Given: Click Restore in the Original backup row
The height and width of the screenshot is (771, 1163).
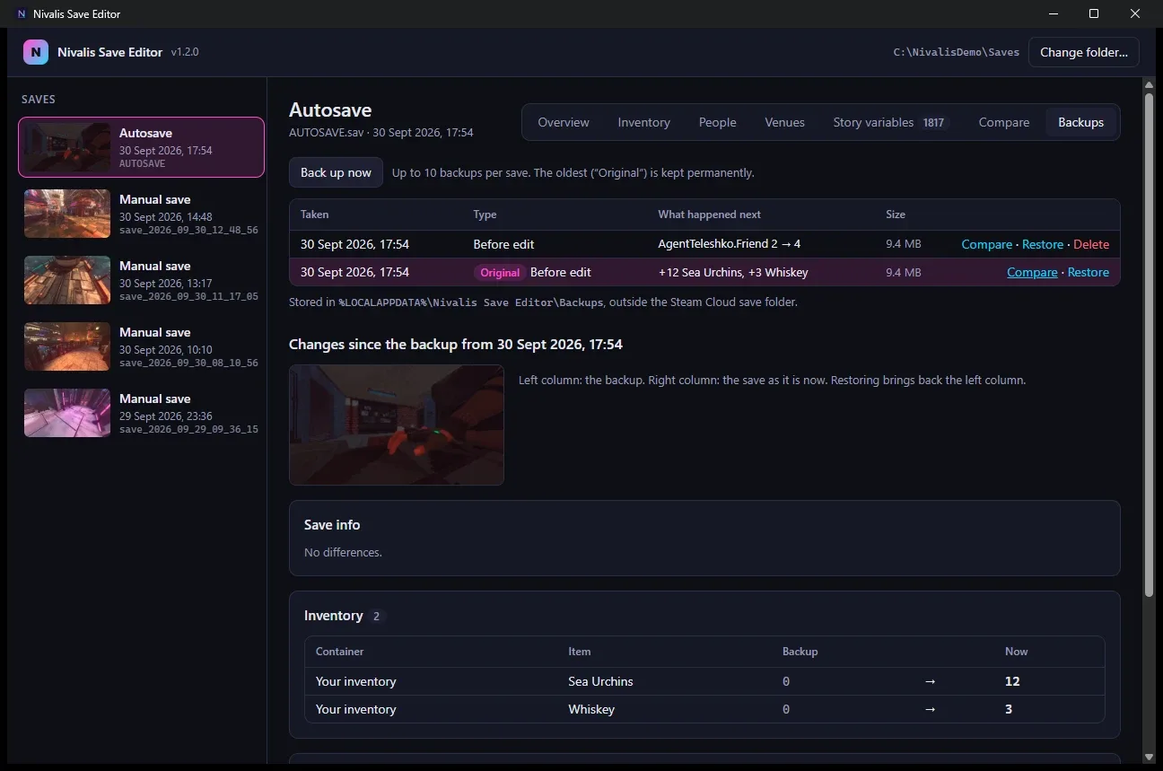Looking at the screenshot, I should click(x=1088, y=272).
